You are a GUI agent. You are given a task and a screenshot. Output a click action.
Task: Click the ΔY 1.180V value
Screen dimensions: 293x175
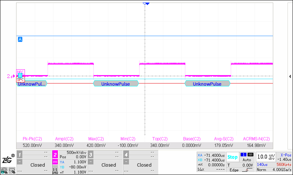pyautogui.click(x=73, y=172)
